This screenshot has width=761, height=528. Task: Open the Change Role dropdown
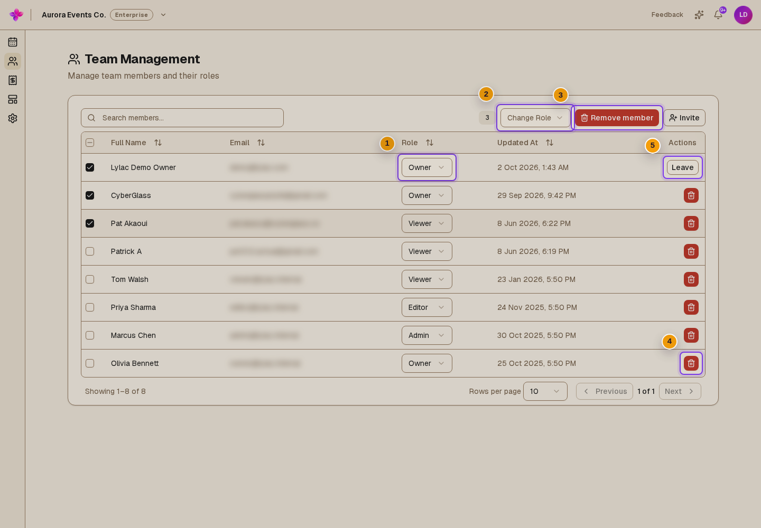click(x=535, y=118)
